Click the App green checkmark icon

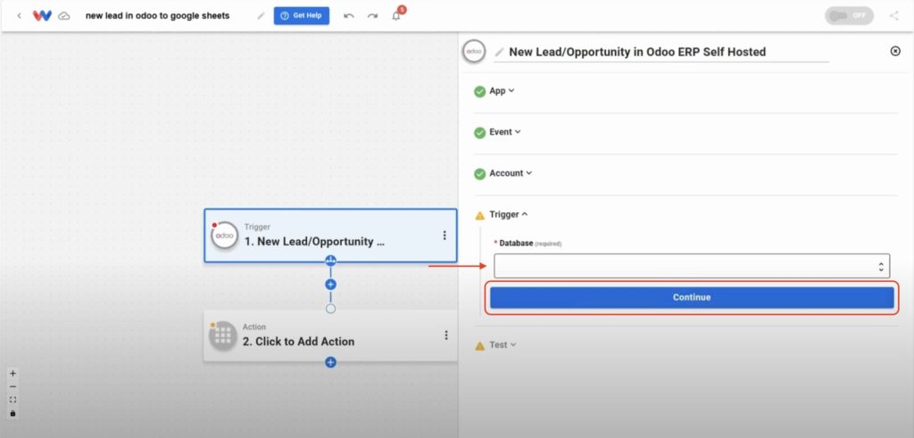(479, 92)
